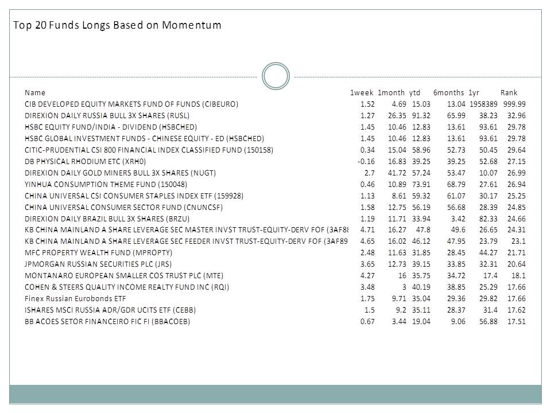Select BB Acoes Setor Financeiro (BBACOEB) row
Image resolution: width=551 pixels, height=413 pixels.
[x=107, y=321]
